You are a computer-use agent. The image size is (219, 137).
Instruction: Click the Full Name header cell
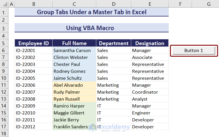(x=74, y=43)
